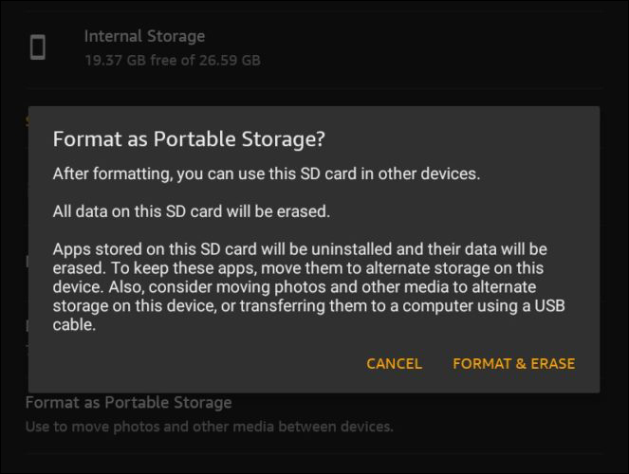Tap dimmed area right of Internal Storage
This screenshot has height=474, width=629.
455,47
